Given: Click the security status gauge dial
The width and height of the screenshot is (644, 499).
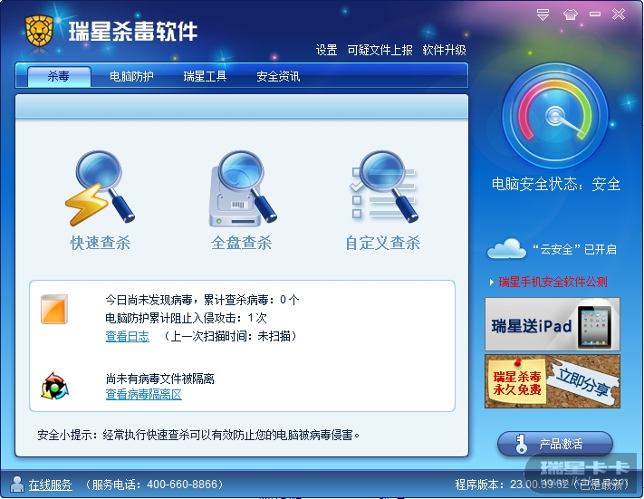Looking at the screenshot, I should point(555,116).
